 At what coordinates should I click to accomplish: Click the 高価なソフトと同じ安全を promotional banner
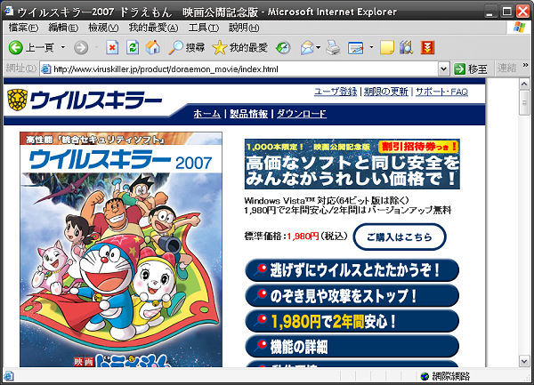tap(352, 164)
